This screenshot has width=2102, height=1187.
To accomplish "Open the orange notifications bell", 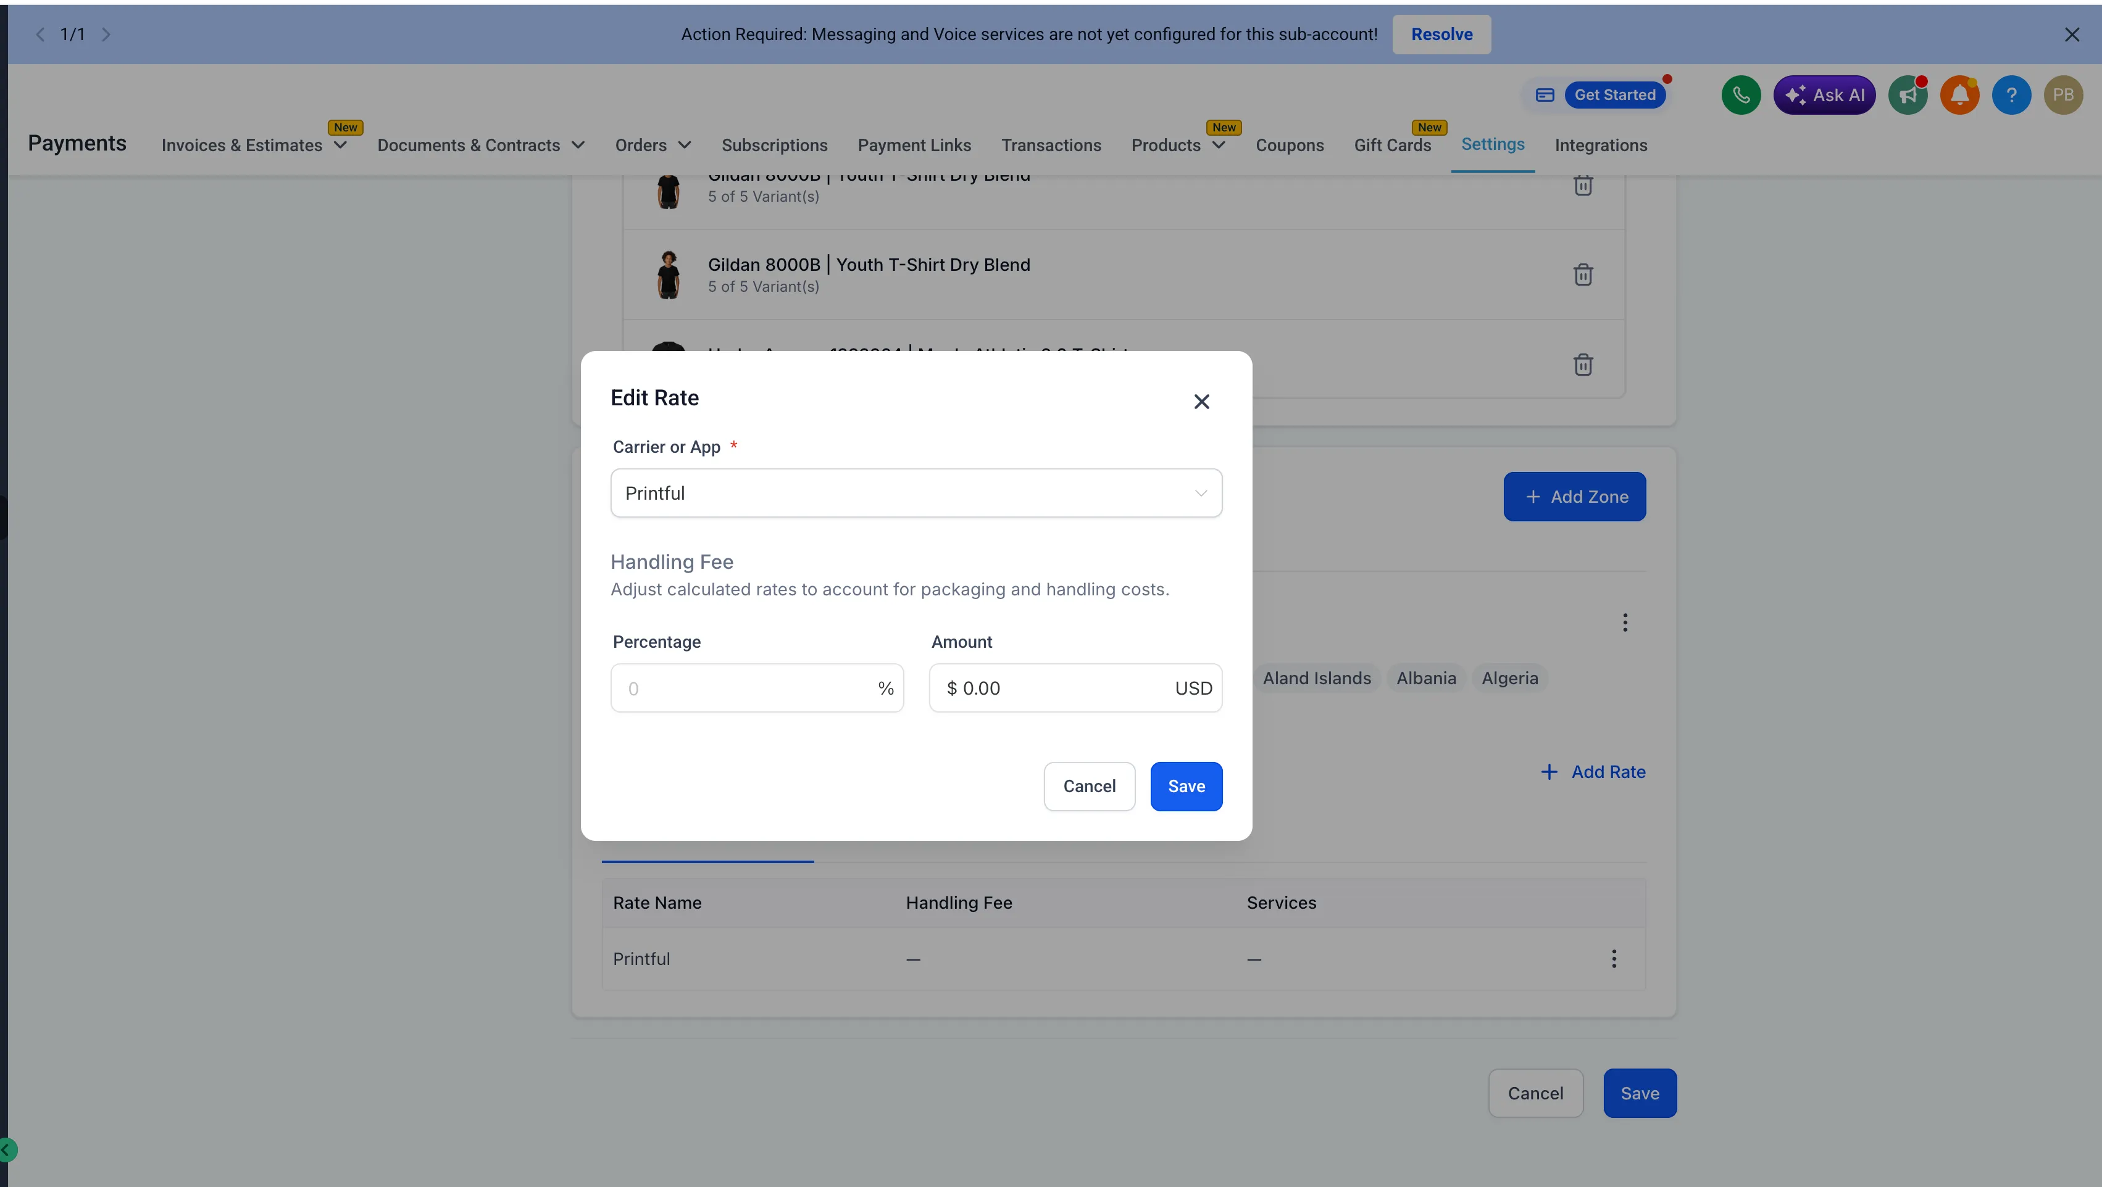I will [x=1959, y=96].
